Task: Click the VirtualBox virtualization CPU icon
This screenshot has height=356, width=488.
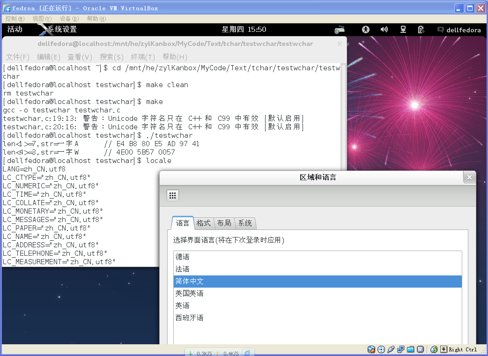Action: click(421, 349)
